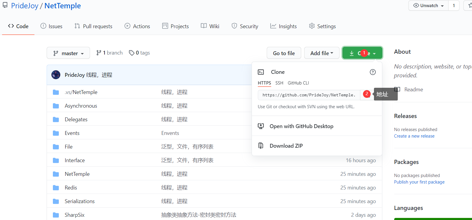Click Publish your first package
This screenshot has width=472, height=220.
419,182
